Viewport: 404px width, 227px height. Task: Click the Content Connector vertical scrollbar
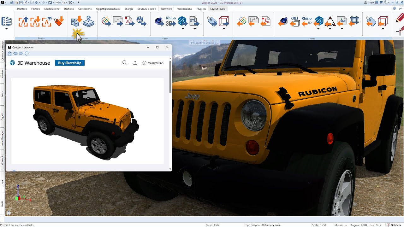pos(170,77)
